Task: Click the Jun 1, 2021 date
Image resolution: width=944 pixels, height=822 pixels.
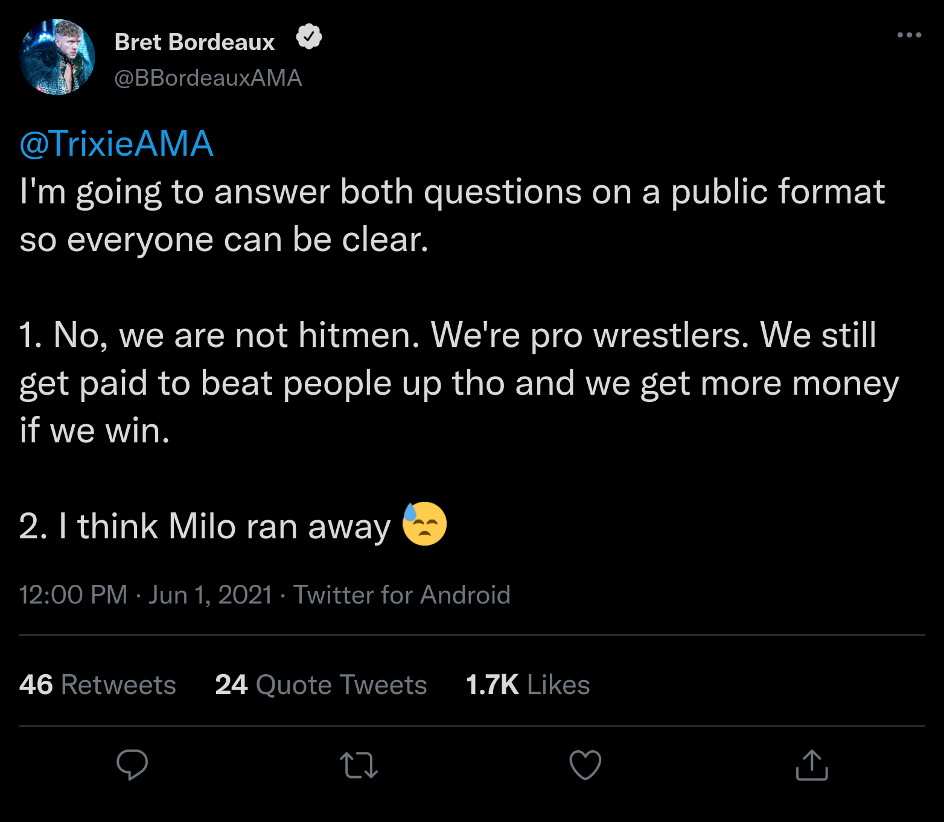Action: (x=211, y=595)
